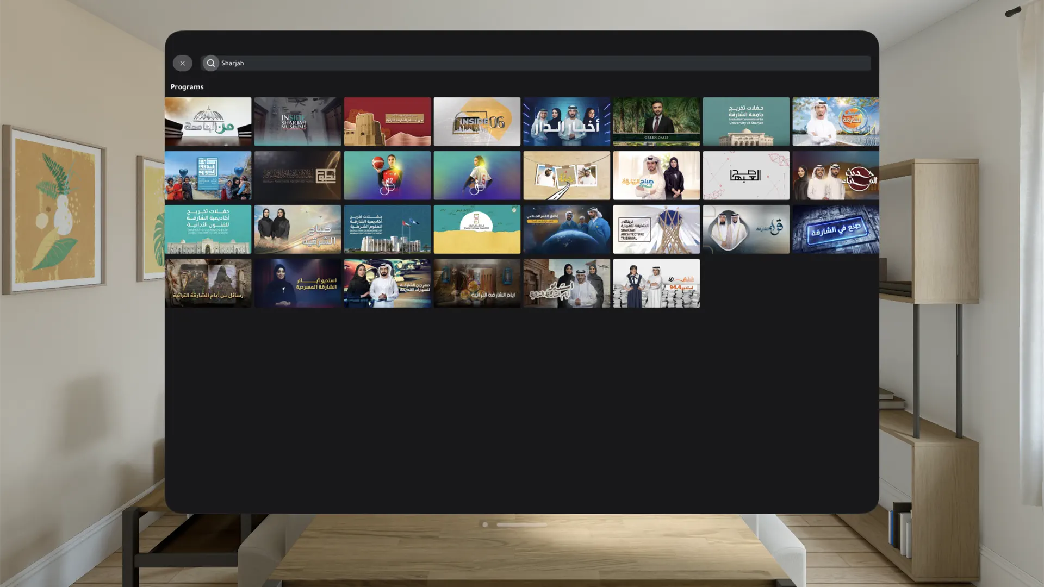Open University of Sharjah graduation ceremonies program
Image resolution: width=1044 pixels, height=587 pixels.
[745, 121]
